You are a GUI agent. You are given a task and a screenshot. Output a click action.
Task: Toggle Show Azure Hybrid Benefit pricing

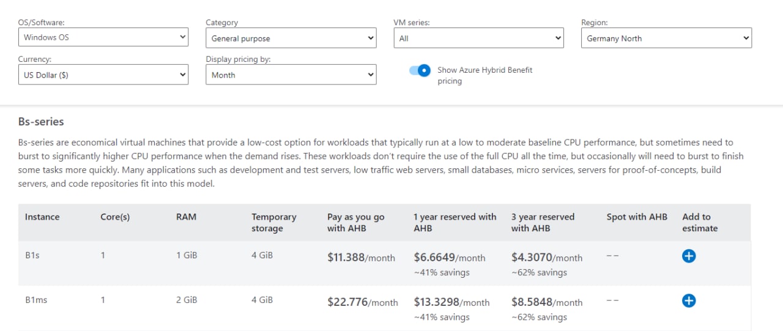pos(420,70)
